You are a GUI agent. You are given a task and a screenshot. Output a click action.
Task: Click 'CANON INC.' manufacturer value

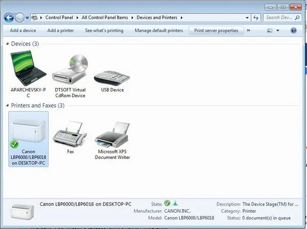coord(177,211)
